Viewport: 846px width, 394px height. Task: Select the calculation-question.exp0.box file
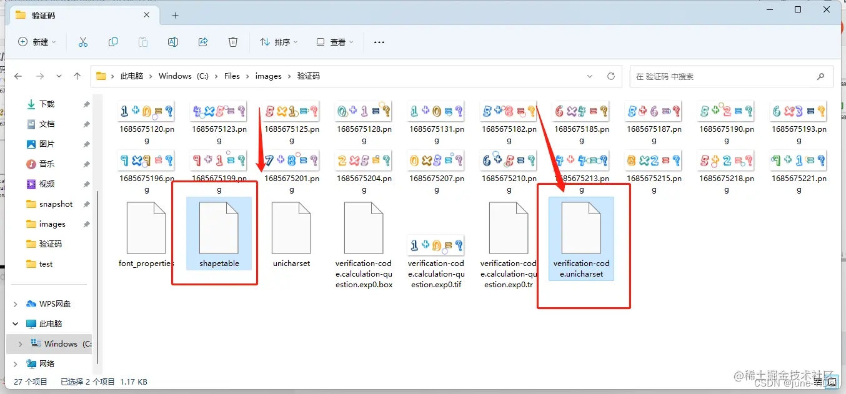point(364,245)
